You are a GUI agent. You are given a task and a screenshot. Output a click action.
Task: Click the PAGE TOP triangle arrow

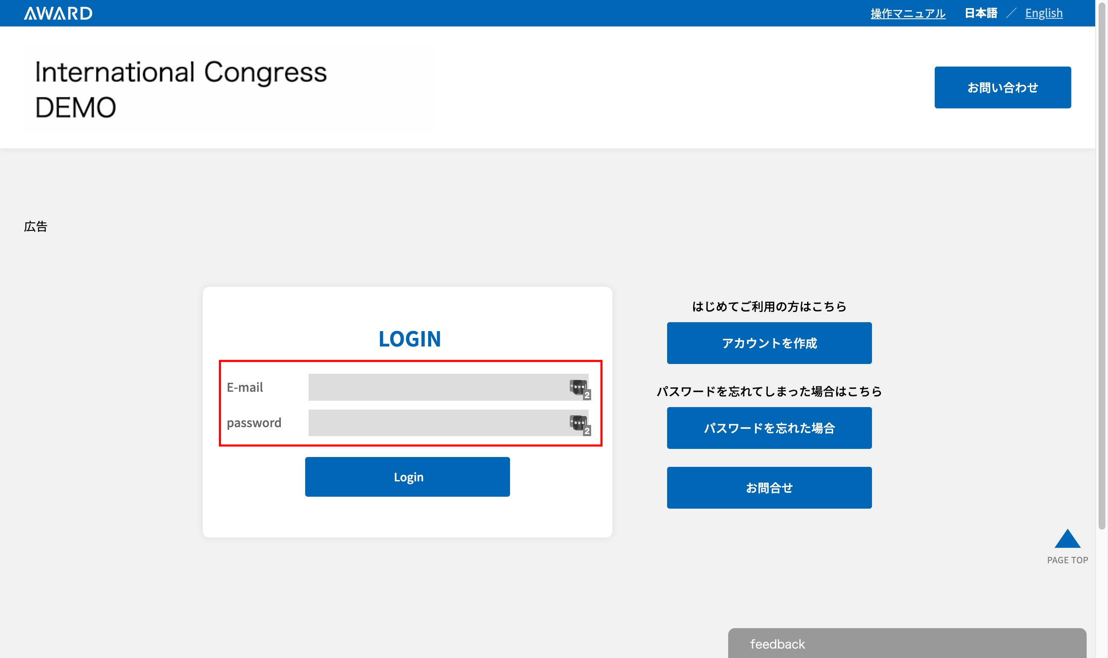coord(1067,538)
